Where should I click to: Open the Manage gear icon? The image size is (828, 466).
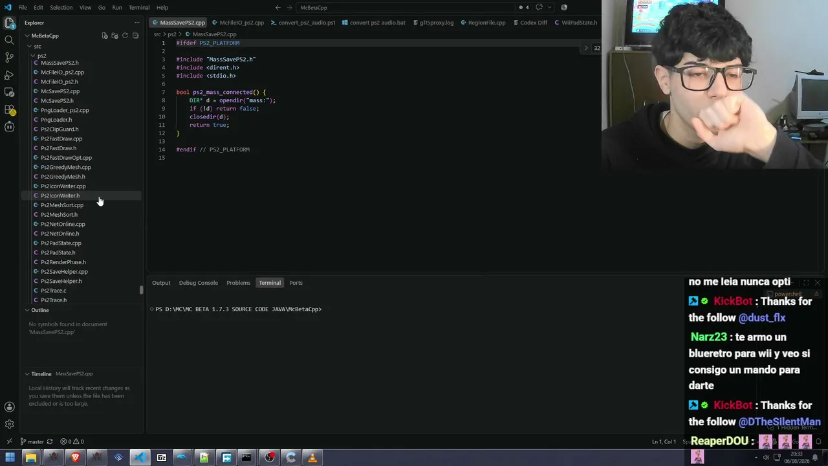(x=9, y=425)
